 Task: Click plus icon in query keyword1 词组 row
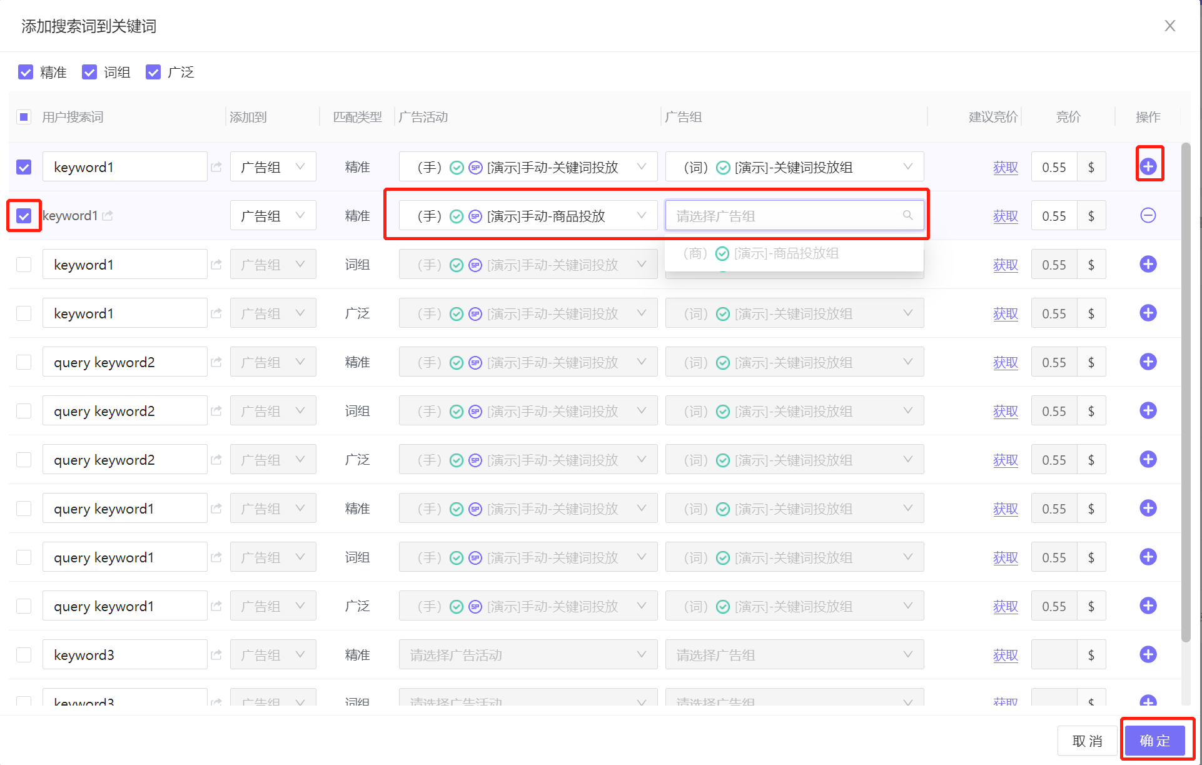tap(1148, 557)
